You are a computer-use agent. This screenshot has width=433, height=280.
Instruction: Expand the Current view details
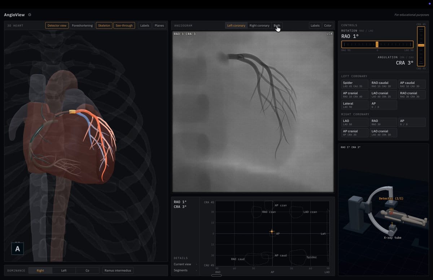(185, 264)
